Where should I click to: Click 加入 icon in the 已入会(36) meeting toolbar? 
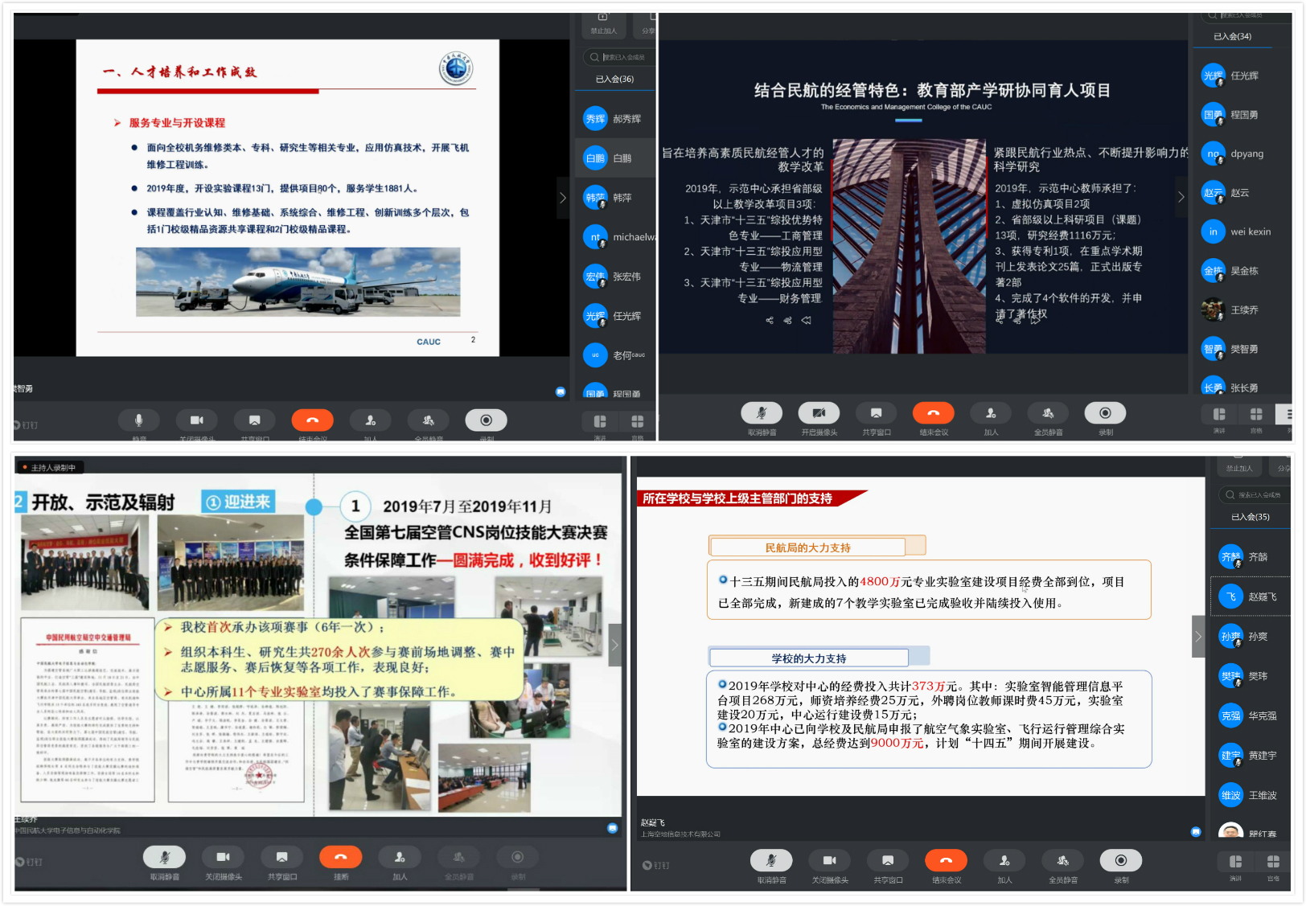pos(370,420)
